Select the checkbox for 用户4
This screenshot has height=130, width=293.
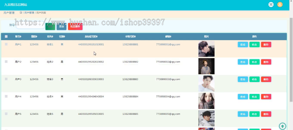coord(6,96)
